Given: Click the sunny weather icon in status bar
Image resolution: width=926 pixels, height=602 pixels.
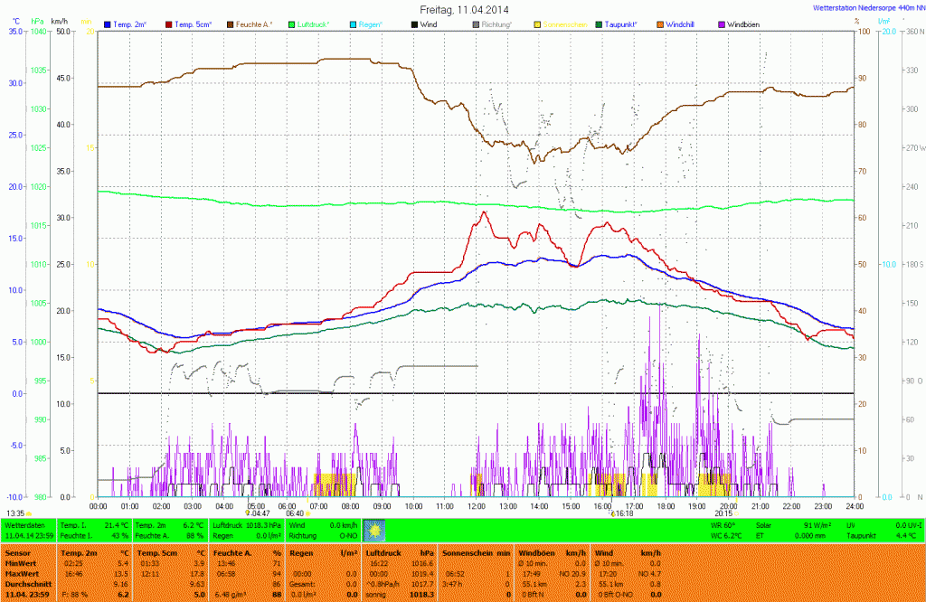Looking at the screenshot, I should tap(373, 530).
